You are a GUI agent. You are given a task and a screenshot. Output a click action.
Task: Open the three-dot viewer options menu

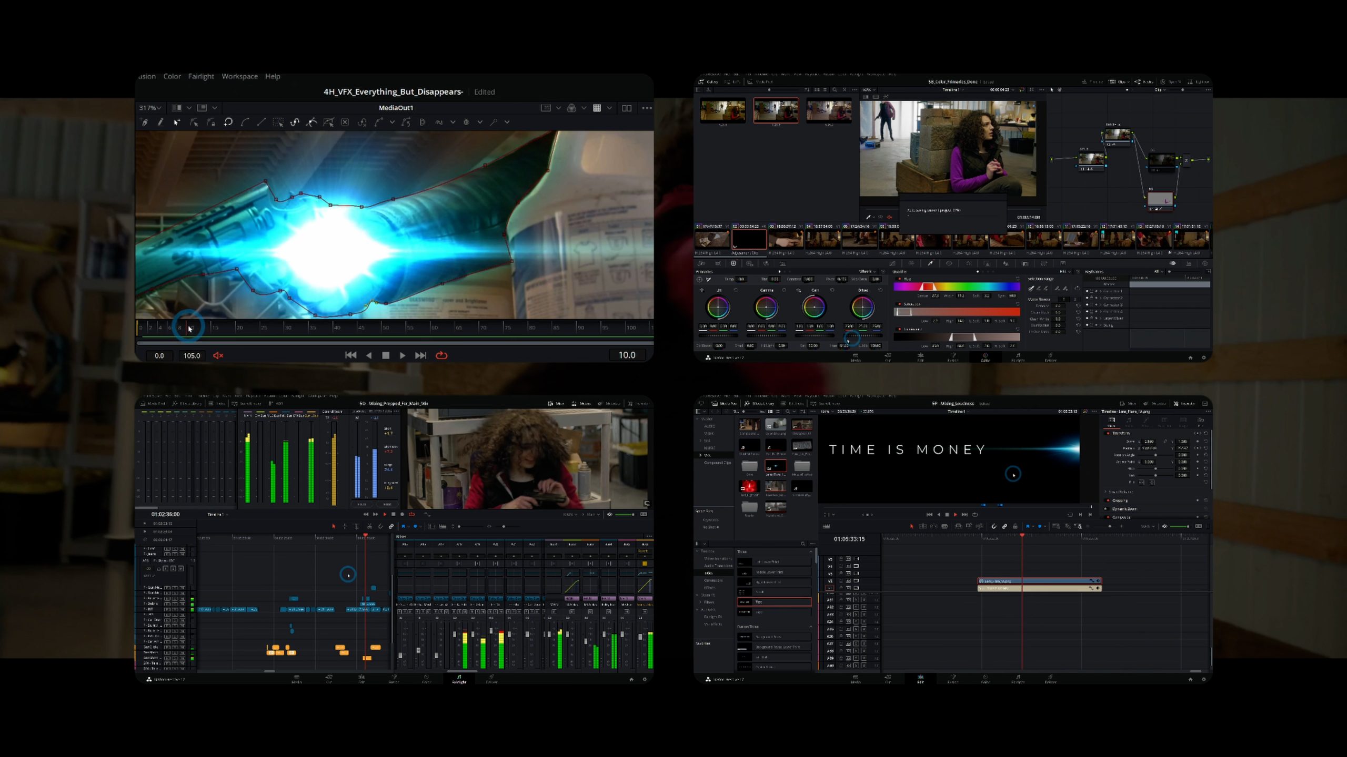(647, 108)
